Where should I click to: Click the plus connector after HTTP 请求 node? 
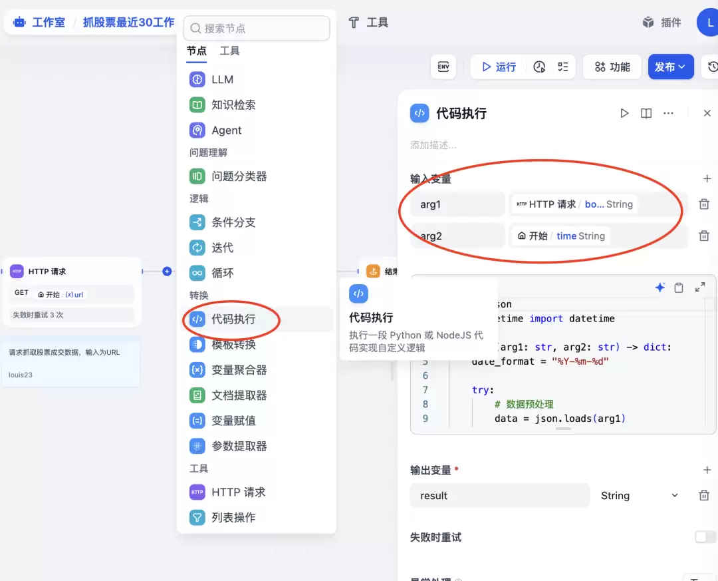(167, 272)
